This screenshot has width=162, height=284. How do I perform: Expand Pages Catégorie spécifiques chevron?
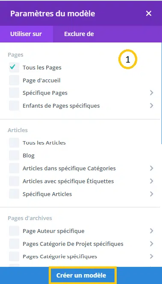[x=152, y=257]
